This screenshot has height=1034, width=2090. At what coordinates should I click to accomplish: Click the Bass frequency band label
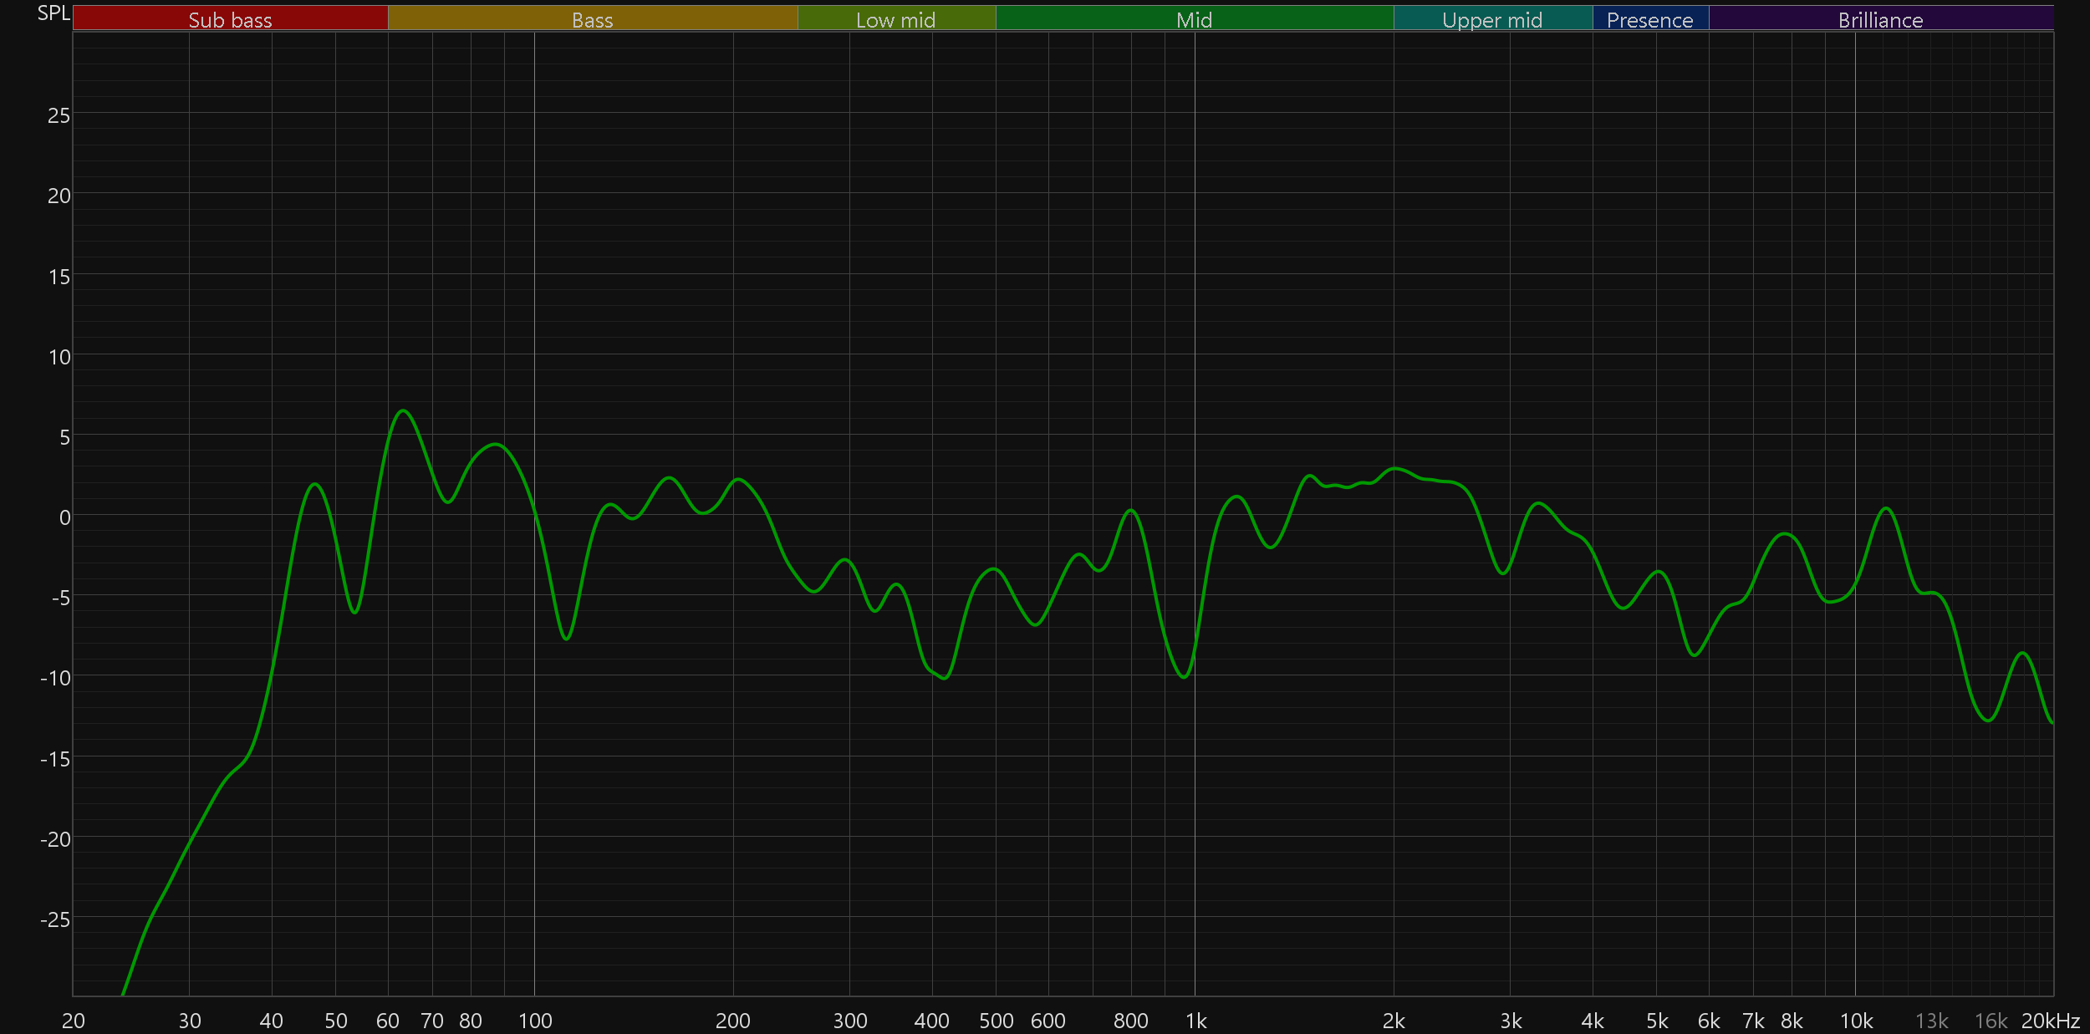[x=592, y=19]
